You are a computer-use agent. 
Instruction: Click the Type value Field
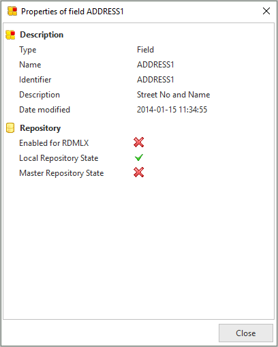pos(145,50)
